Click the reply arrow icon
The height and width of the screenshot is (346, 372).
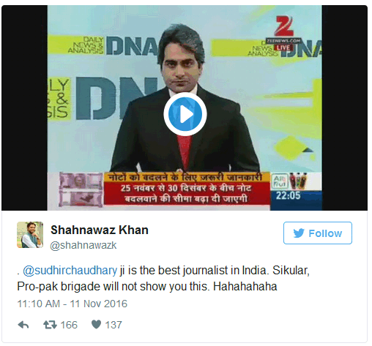pyautogui.click(x=23, y=325)
